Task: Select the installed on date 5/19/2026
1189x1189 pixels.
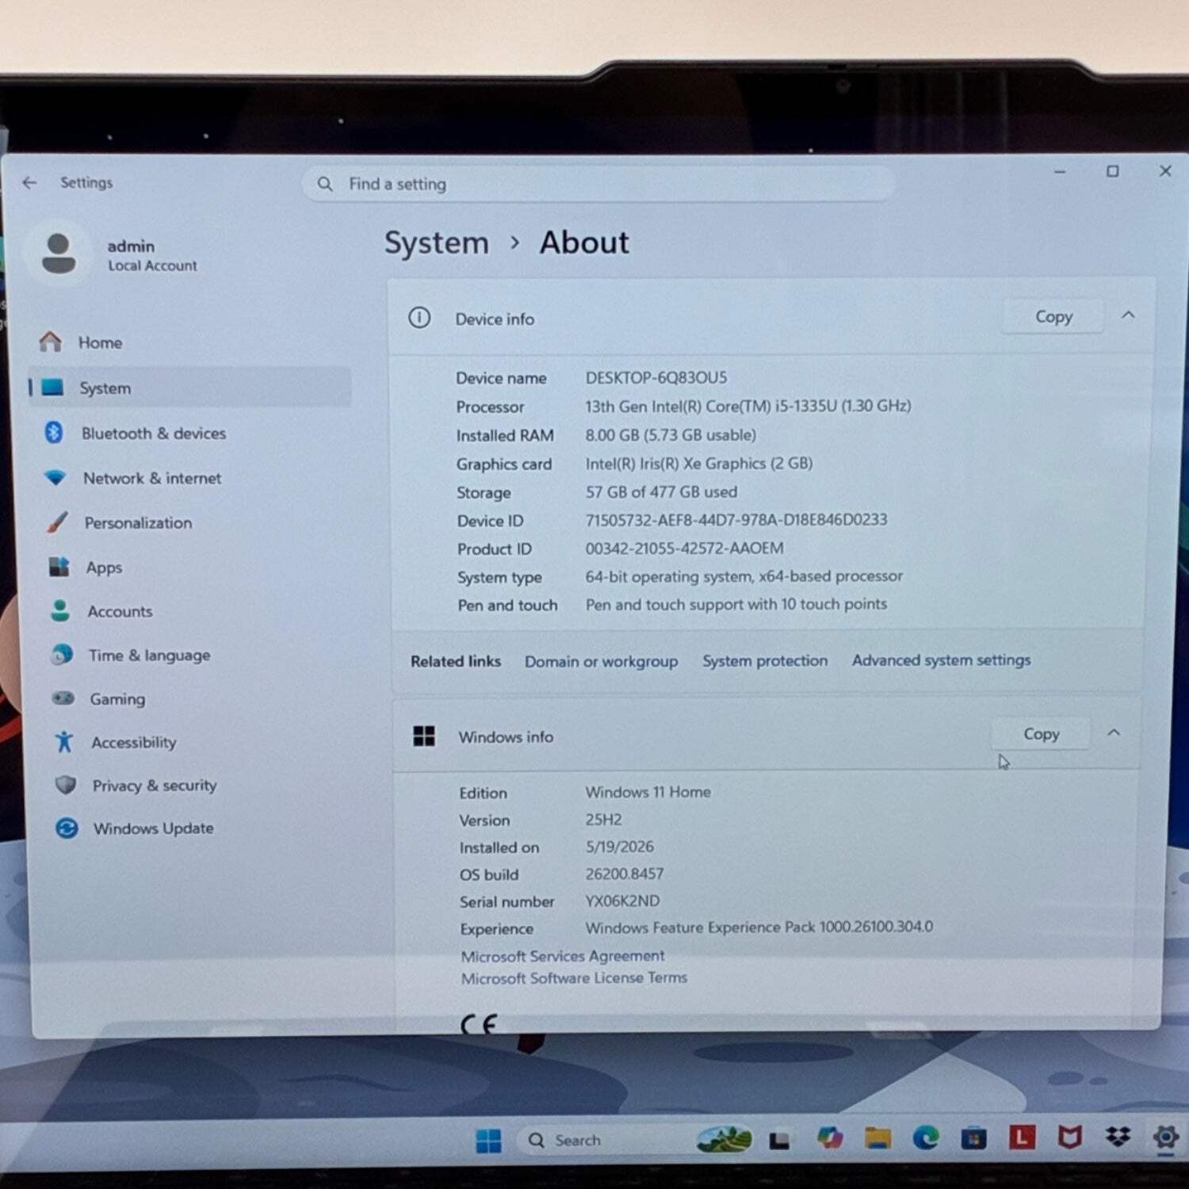Action: tap(619, 847)
